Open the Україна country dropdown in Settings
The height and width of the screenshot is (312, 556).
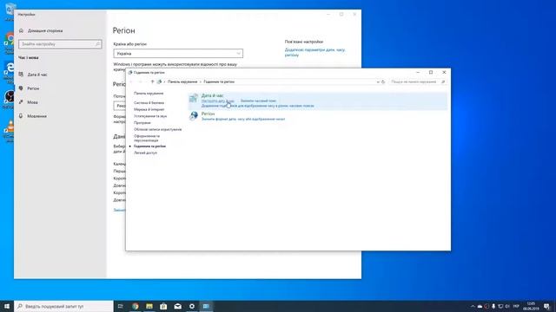[178, 54]
